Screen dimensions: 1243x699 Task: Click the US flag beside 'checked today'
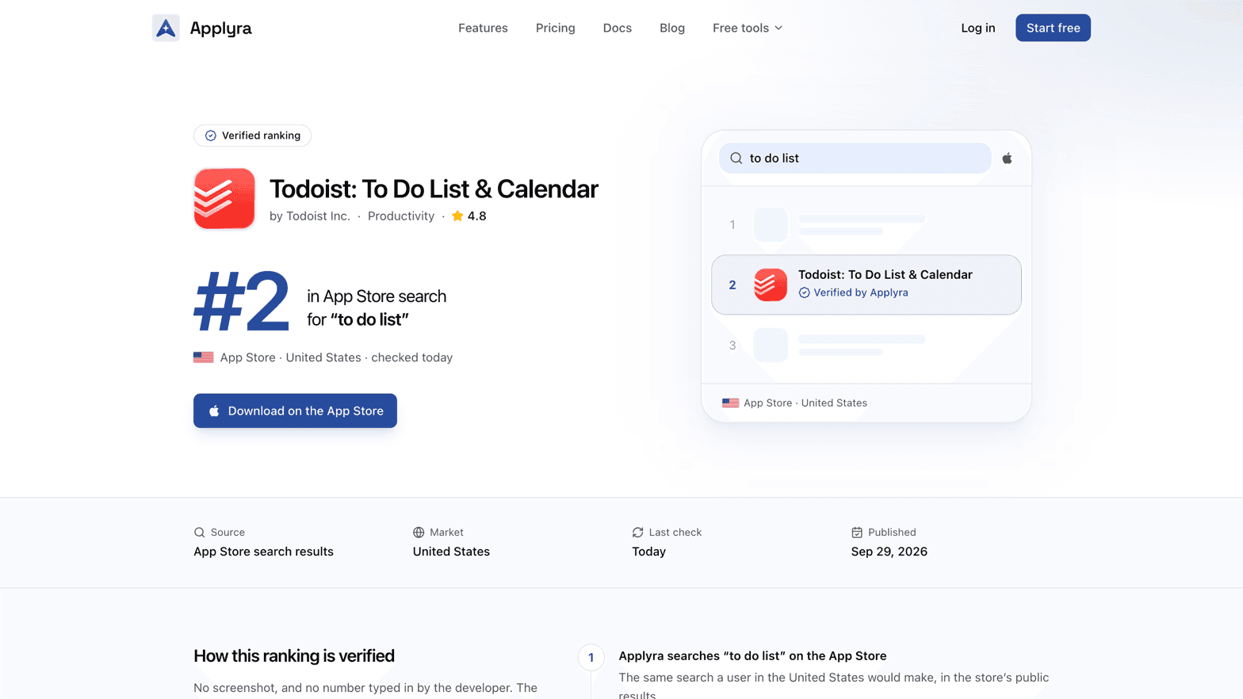tap(203, 357)
